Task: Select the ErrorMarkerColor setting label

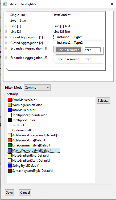Action: (x=24, y=100)
